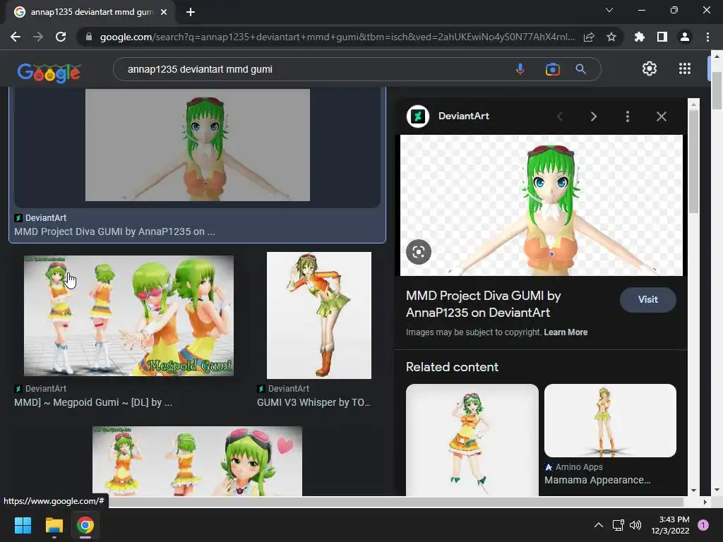Screen dimensions: 723x542
Task: Open the Learn More copyright link
Action: (x=566, y=332)
